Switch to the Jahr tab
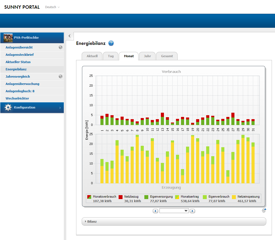 [147, 56]
